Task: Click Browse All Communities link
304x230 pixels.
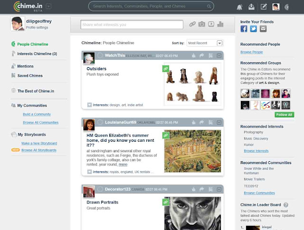Action: (x=40, y=122)
